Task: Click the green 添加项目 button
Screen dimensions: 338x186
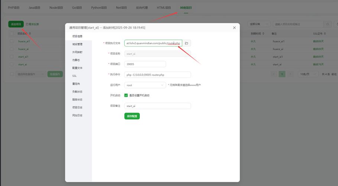Action: point(16,24)
